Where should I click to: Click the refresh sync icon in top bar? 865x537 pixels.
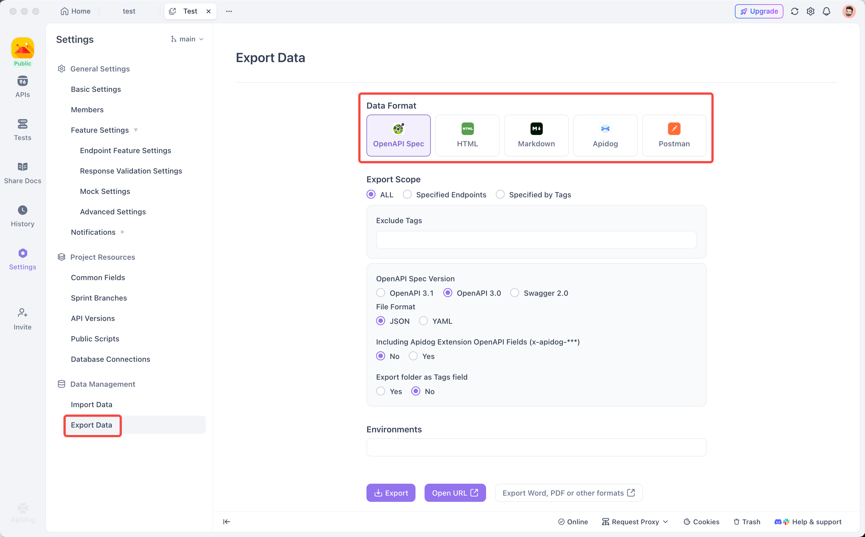(x=794, y=11)
